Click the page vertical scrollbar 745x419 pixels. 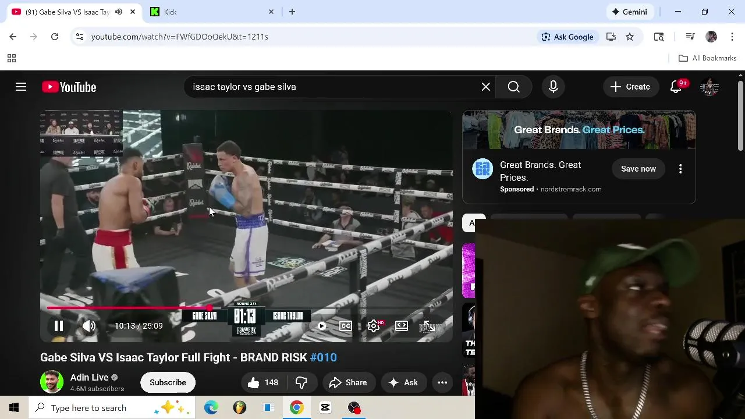(740, 116)
